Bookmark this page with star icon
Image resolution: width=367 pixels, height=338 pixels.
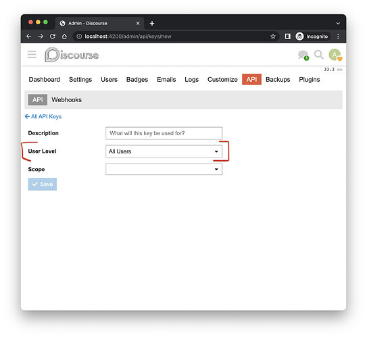point(272,37)
